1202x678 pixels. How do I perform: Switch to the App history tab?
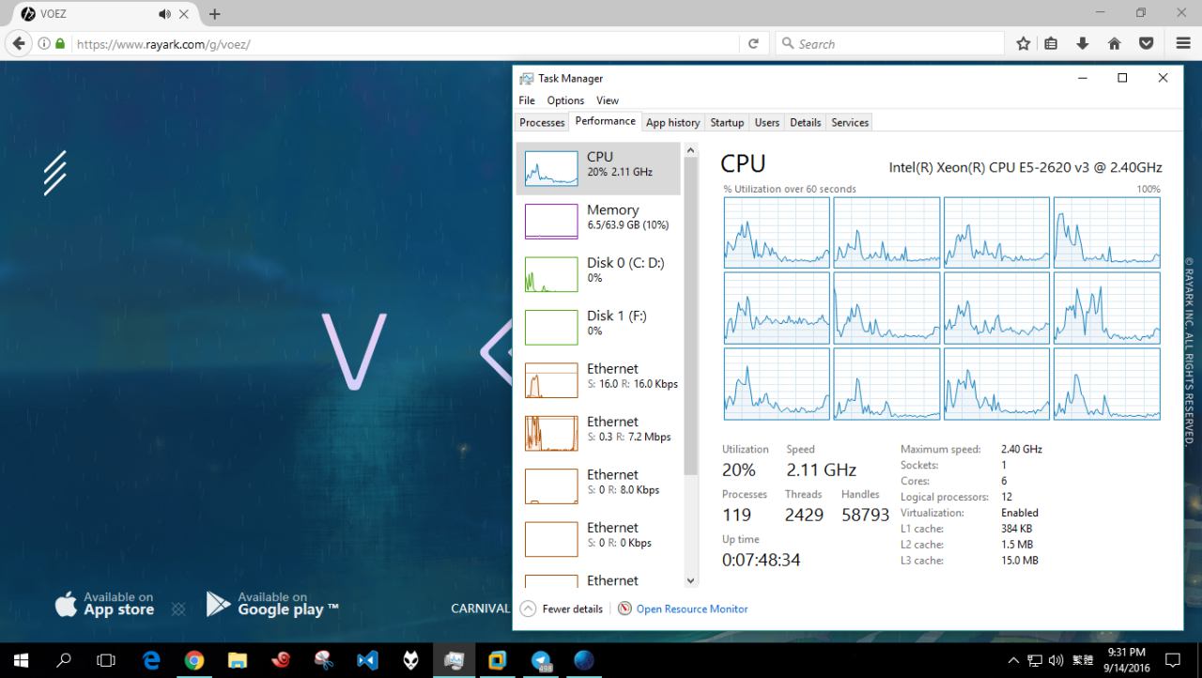coord(673,122)
